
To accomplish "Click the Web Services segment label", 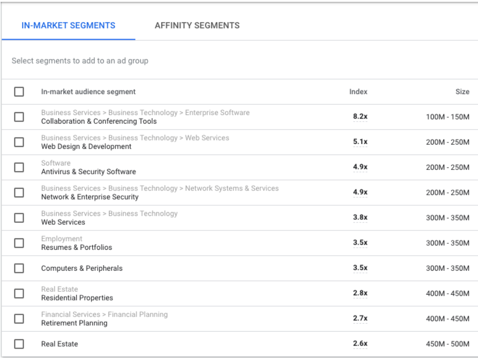I will tap(63, 222).
